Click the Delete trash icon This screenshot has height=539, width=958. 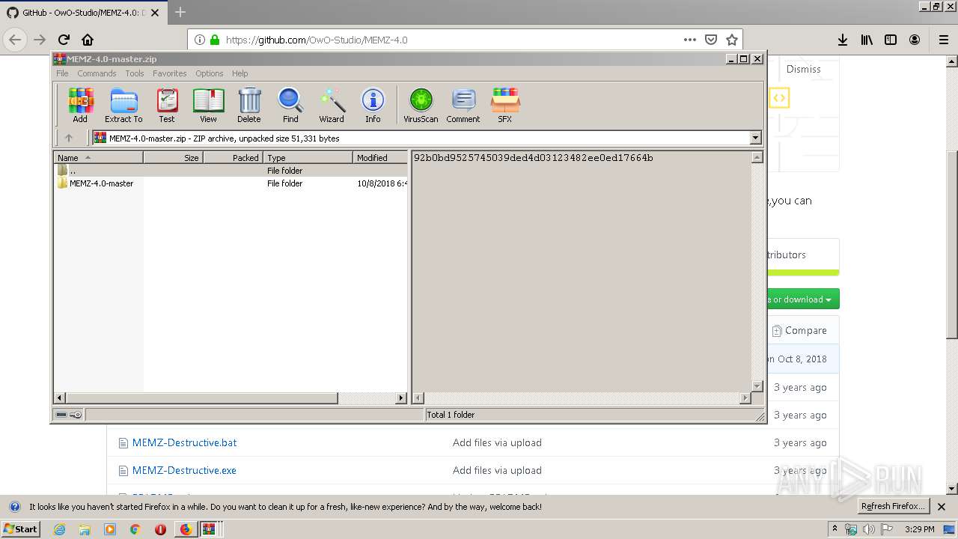pyautogui.click(x=249, y=105)
